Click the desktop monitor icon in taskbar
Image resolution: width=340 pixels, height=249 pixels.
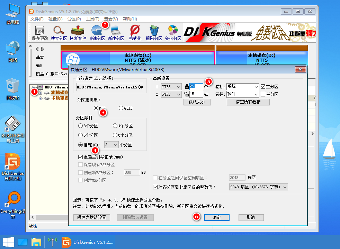(x=23, y=242)
